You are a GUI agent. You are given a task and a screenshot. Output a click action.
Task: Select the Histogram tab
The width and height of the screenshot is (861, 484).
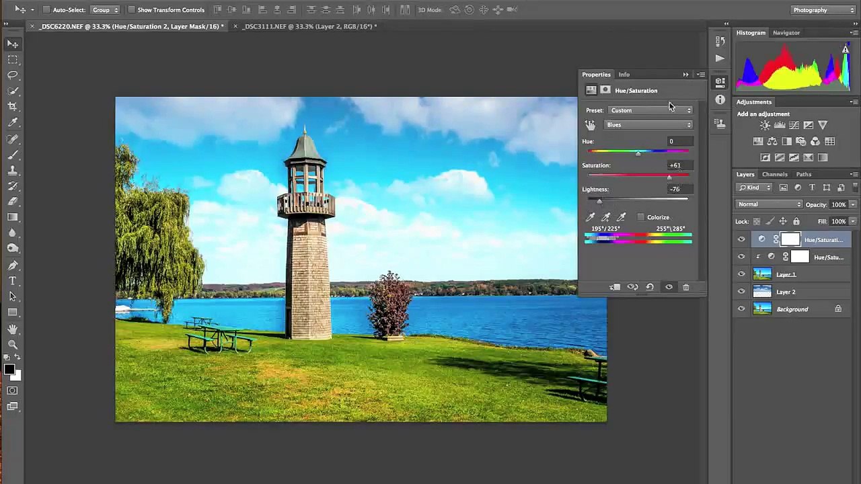click(x=751, y=32)
